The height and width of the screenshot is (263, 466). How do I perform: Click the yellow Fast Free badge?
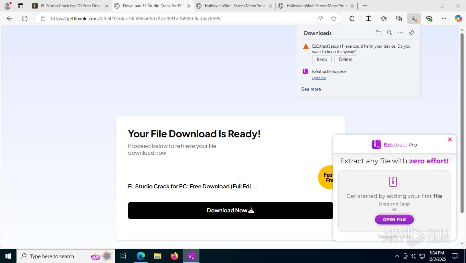326,177
